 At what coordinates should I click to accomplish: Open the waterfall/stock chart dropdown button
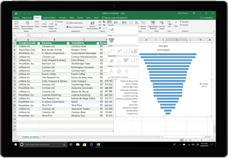tap(109, 22)
